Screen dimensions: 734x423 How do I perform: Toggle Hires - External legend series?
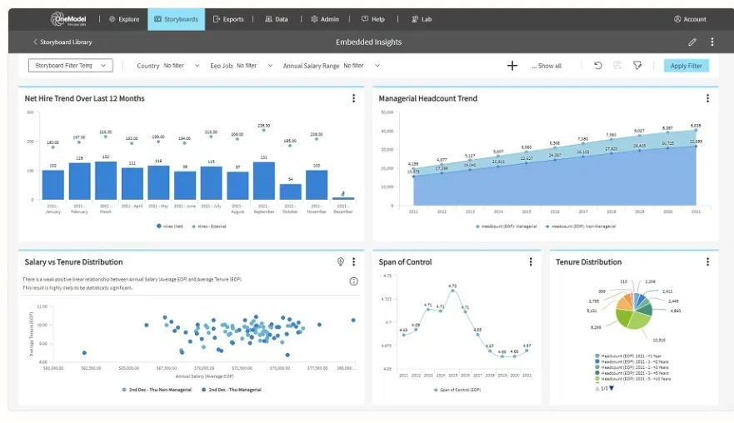tap(209, 226)
